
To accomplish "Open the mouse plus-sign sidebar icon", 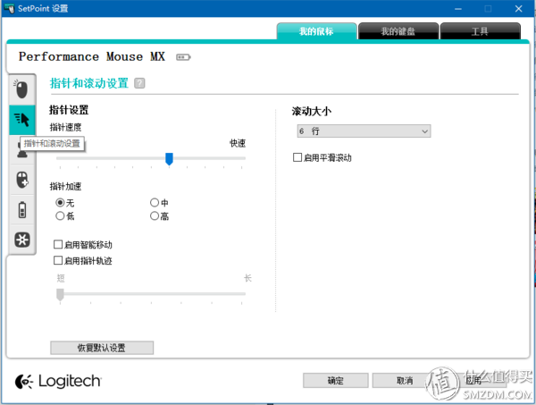I will click(x=21, y=180).
